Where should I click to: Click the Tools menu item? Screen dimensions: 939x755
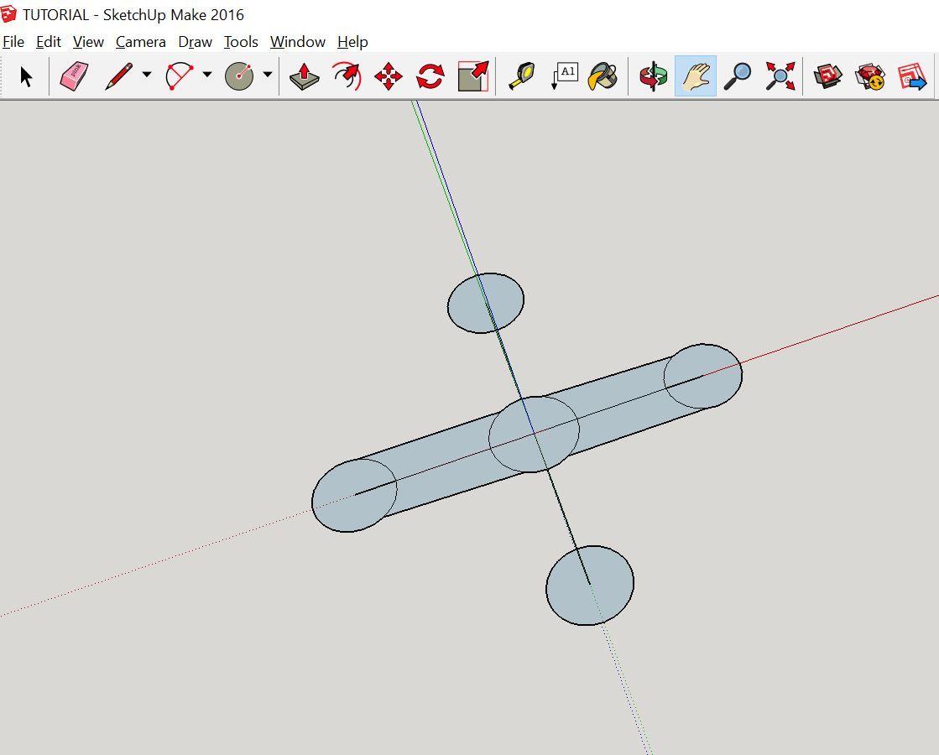(241, 41)
